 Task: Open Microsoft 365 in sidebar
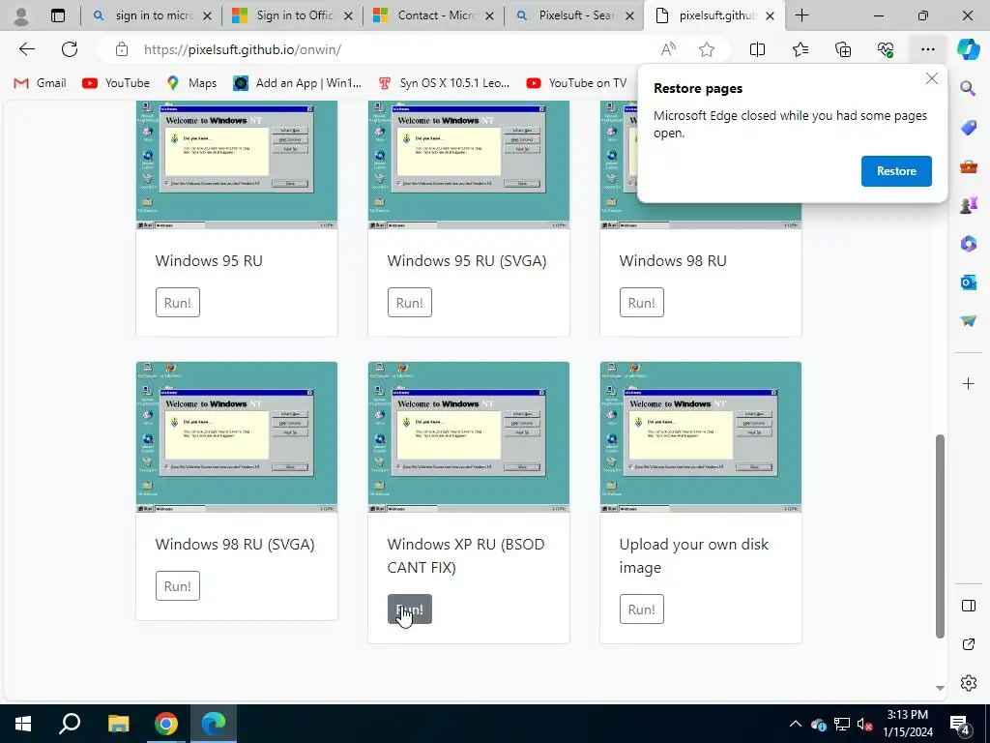pyautogui.click(x=968, y=243)
